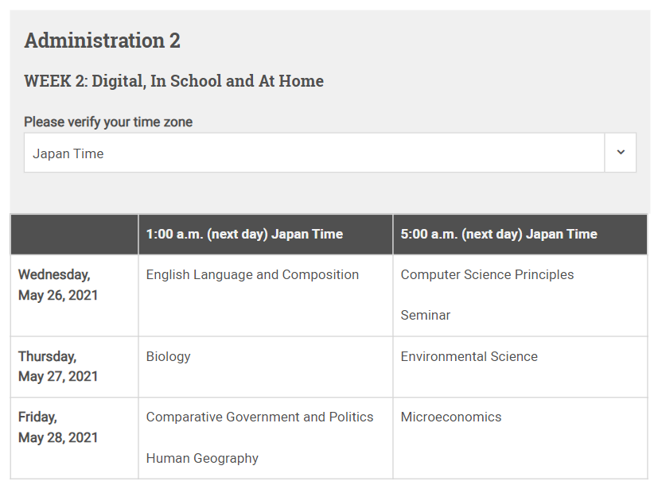The width and height of the screenshot is (658, 493).
Task: Click the 'Please verify your time zone' label
Action: pyautogui.click(x=108, y=122)
